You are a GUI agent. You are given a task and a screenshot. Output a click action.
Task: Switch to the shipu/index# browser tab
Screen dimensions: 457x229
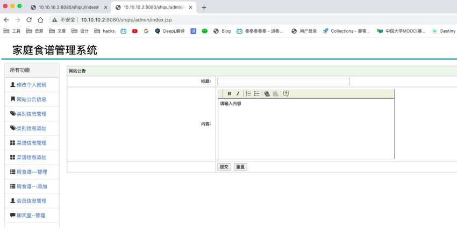click(x=69, y=8)
